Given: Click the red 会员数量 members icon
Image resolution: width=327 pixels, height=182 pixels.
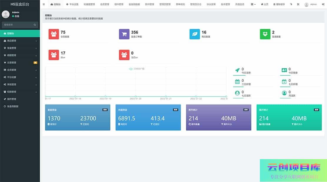Looking at the screenshot, I should (54, 34).
